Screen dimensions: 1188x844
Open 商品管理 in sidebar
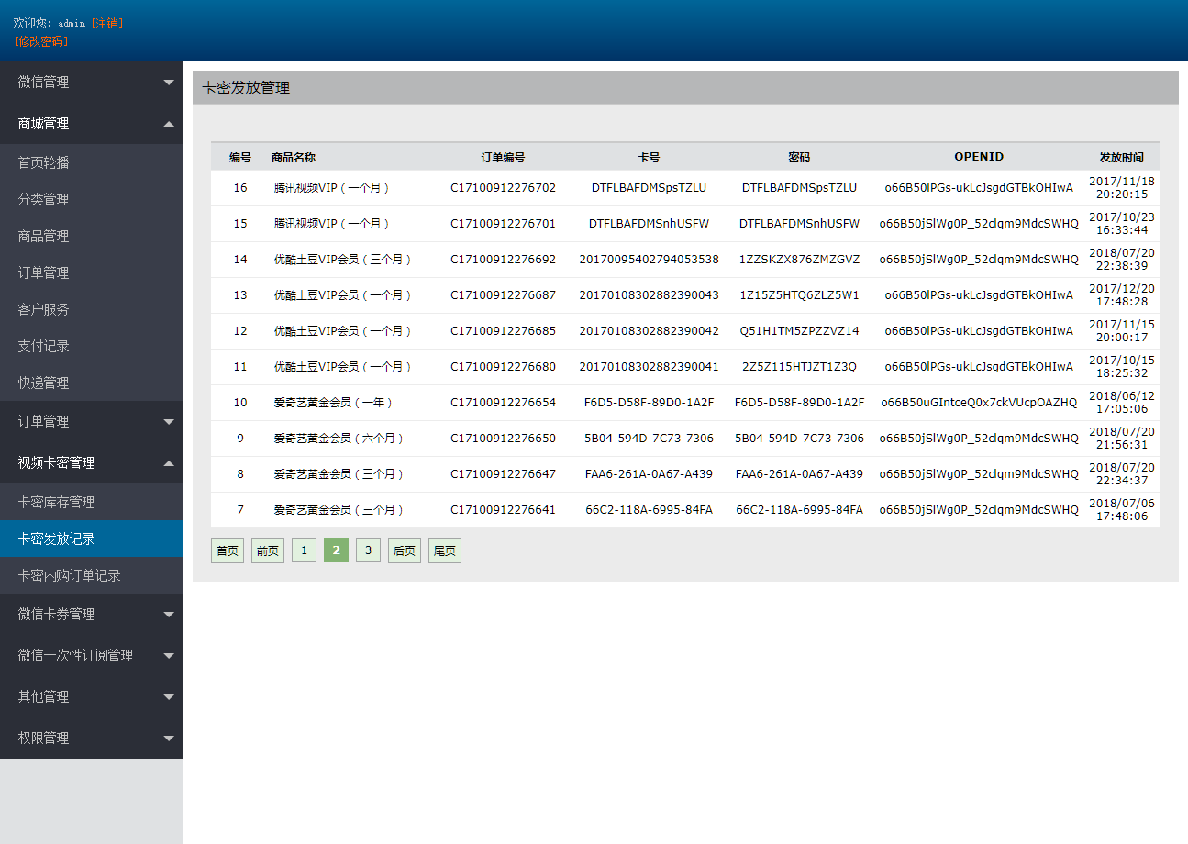point(91,236)
